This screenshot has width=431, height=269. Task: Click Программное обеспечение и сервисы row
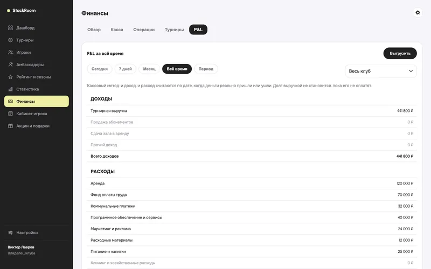(x=252, y=217)
